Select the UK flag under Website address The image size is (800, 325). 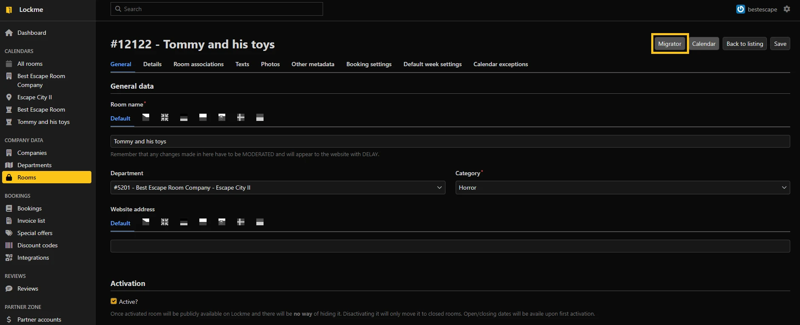click(x=165, y=222)
